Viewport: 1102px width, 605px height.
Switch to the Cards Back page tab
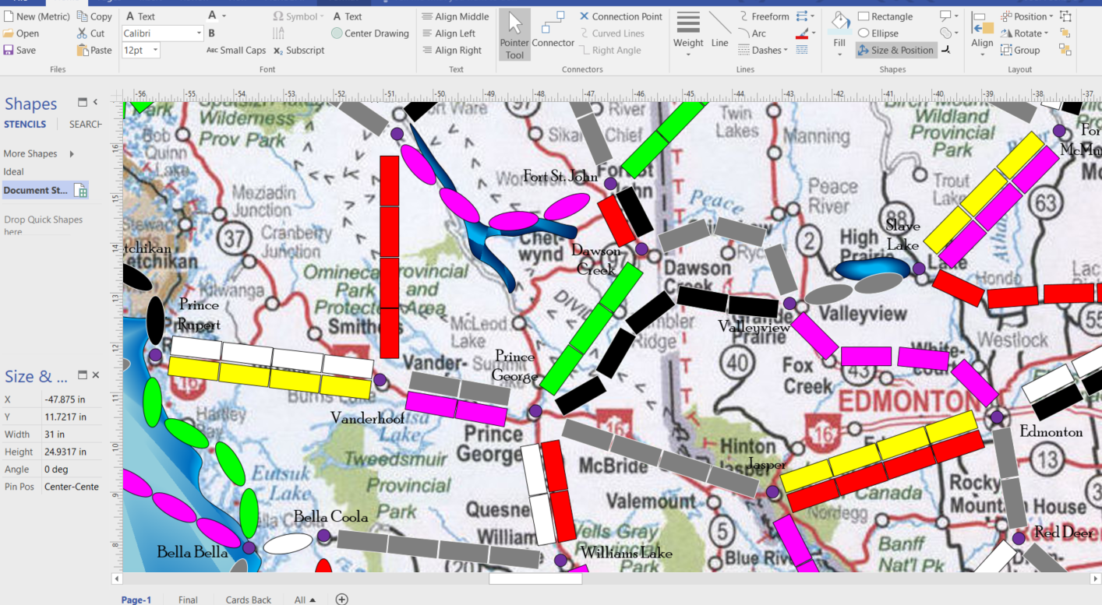pyautogui.click(x=248, y=600)
